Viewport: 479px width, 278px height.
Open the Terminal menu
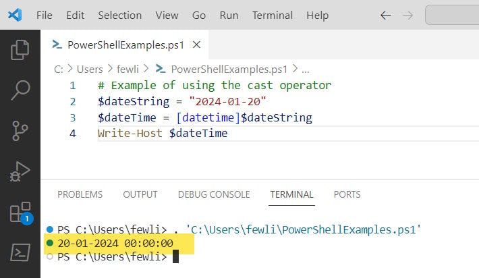[272, 15]
